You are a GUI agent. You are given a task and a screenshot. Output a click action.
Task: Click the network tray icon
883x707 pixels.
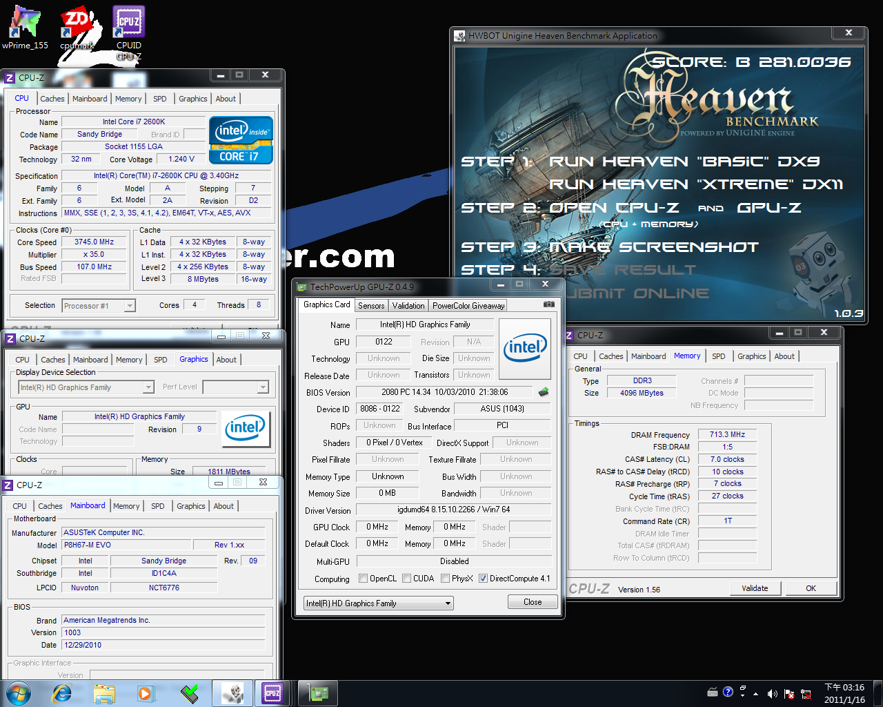pos(805,693)
